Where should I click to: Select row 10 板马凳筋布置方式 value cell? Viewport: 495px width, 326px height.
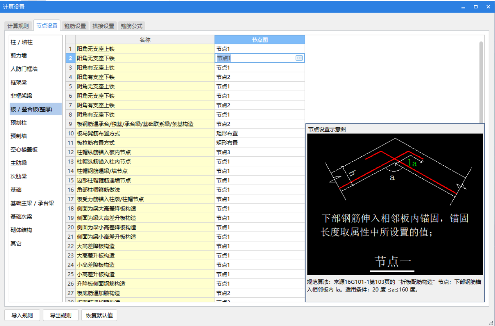coord(260,133)
